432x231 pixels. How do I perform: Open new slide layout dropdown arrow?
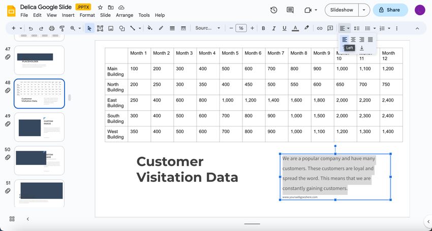tap(21, 28)
